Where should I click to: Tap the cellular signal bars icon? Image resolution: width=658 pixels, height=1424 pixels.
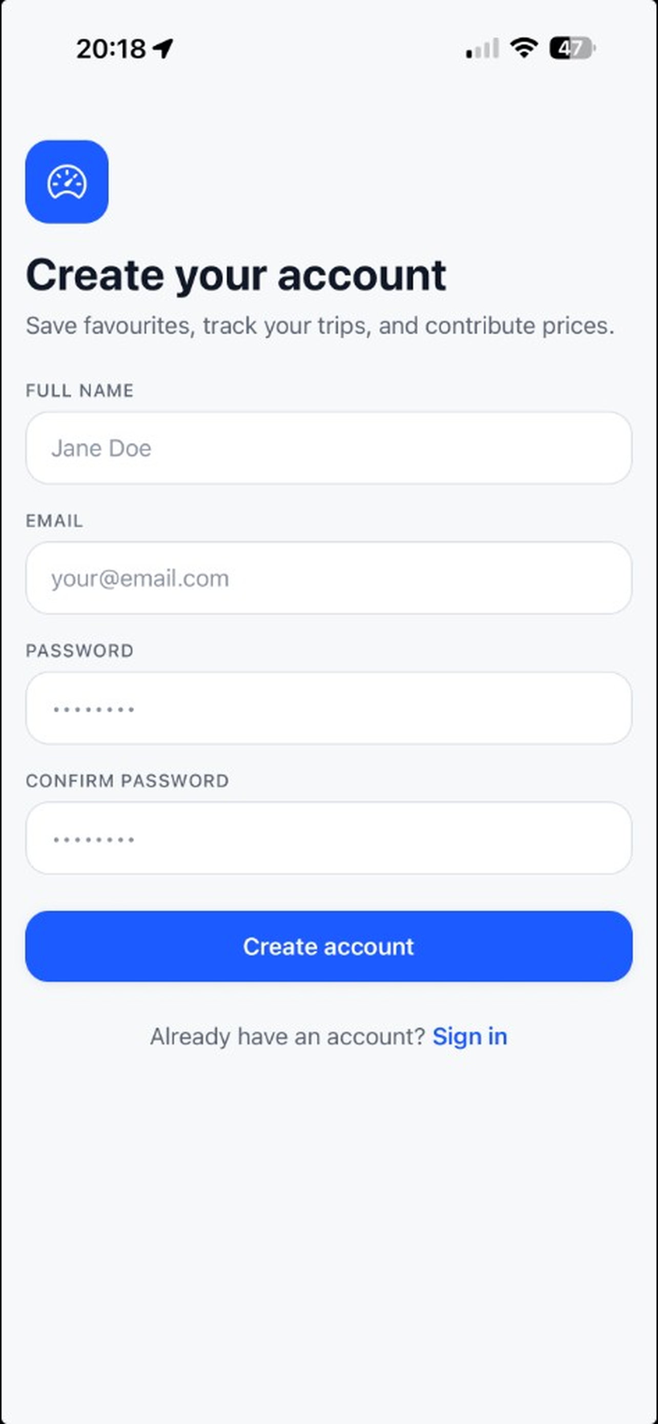[x=482, y=48]
